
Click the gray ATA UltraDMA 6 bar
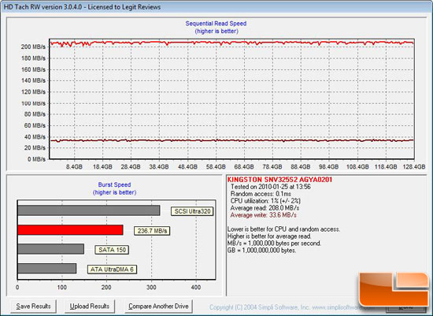click(x=47, y=268)
